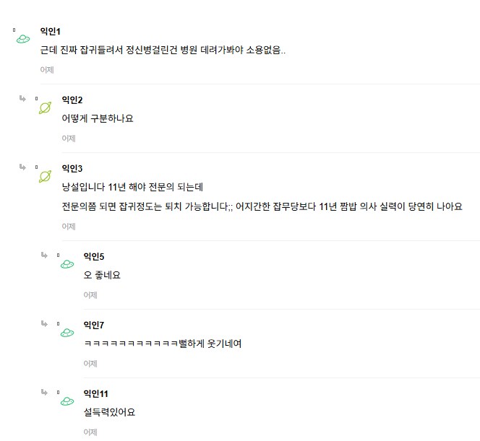Select the UFO avatar of 익인11

coord(67,401)
